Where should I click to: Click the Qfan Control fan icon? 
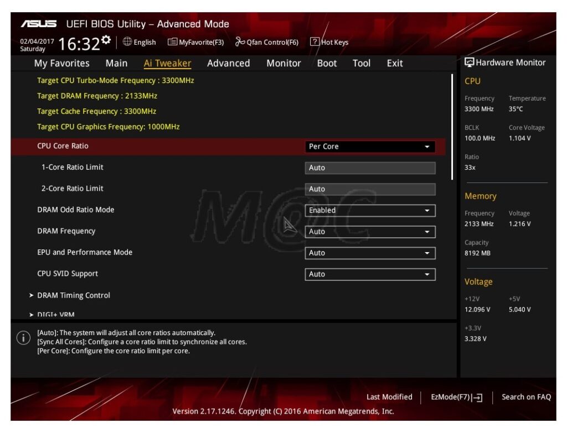pyautogui.click(x=240, y=42)
